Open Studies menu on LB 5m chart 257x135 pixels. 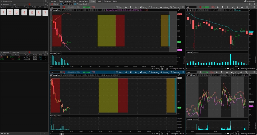pyautogui.click(x=164, y=7)
